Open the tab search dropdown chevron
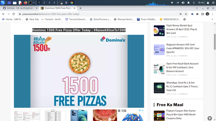The width and height of the screenshot is (216, 121). (197, 8)
